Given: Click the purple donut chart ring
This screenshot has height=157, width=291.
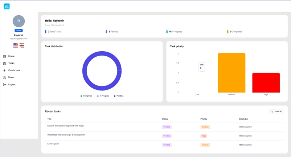Looking at the screenshot, I should [x=83, y=71].
